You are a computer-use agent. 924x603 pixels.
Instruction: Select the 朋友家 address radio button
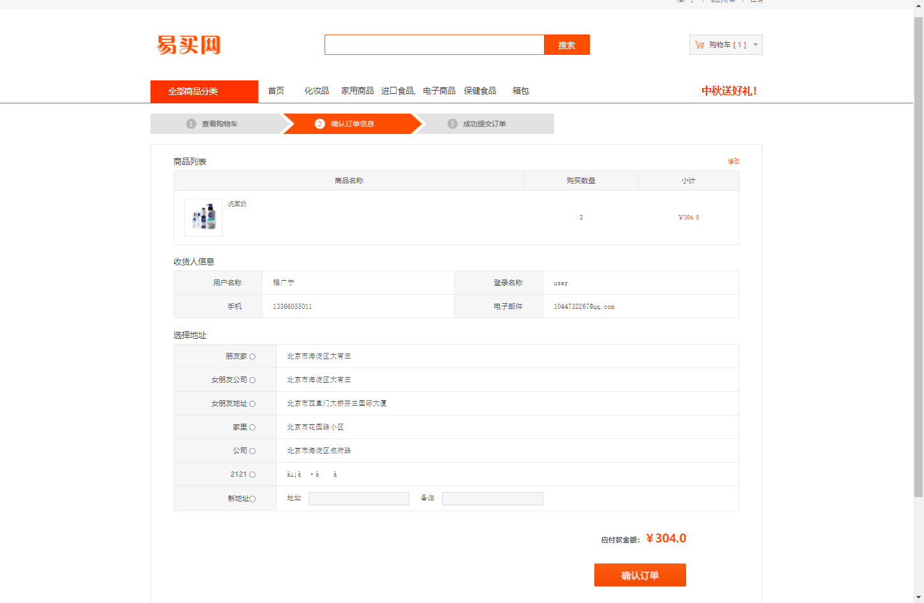254,356
